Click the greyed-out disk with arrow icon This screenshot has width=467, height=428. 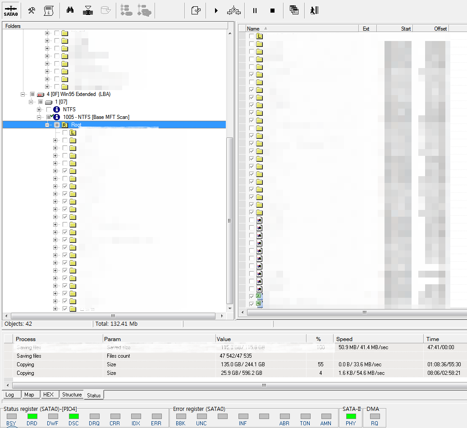tap(105, 11)
